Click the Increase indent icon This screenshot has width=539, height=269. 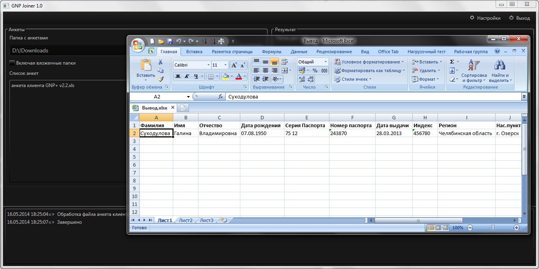tap(266, 79)
